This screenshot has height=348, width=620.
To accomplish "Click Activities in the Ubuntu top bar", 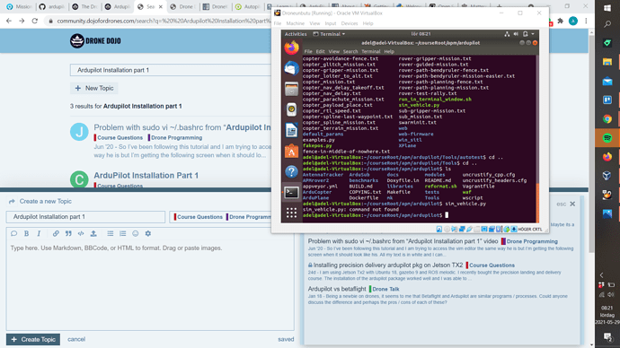I will click(296, 34).
